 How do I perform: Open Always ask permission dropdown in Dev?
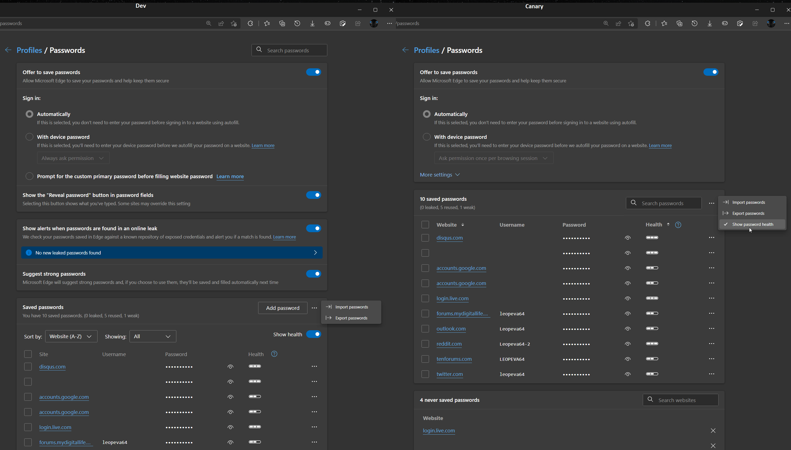73,158
